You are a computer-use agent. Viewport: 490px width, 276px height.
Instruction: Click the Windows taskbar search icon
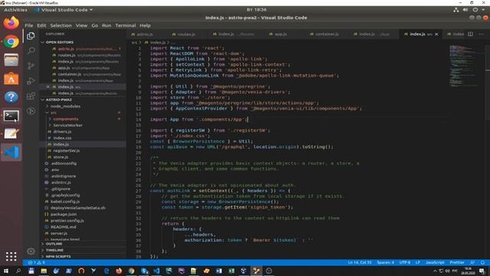click(x=18, y=271)
